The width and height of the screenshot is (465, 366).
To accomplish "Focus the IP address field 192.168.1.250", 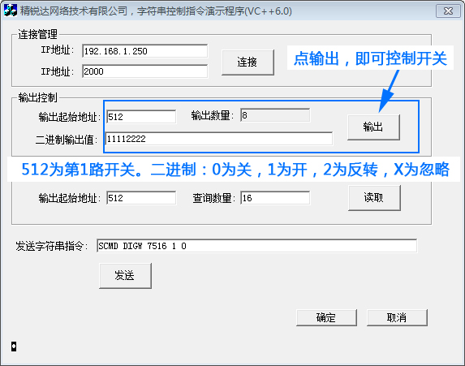I will (144, 51).
